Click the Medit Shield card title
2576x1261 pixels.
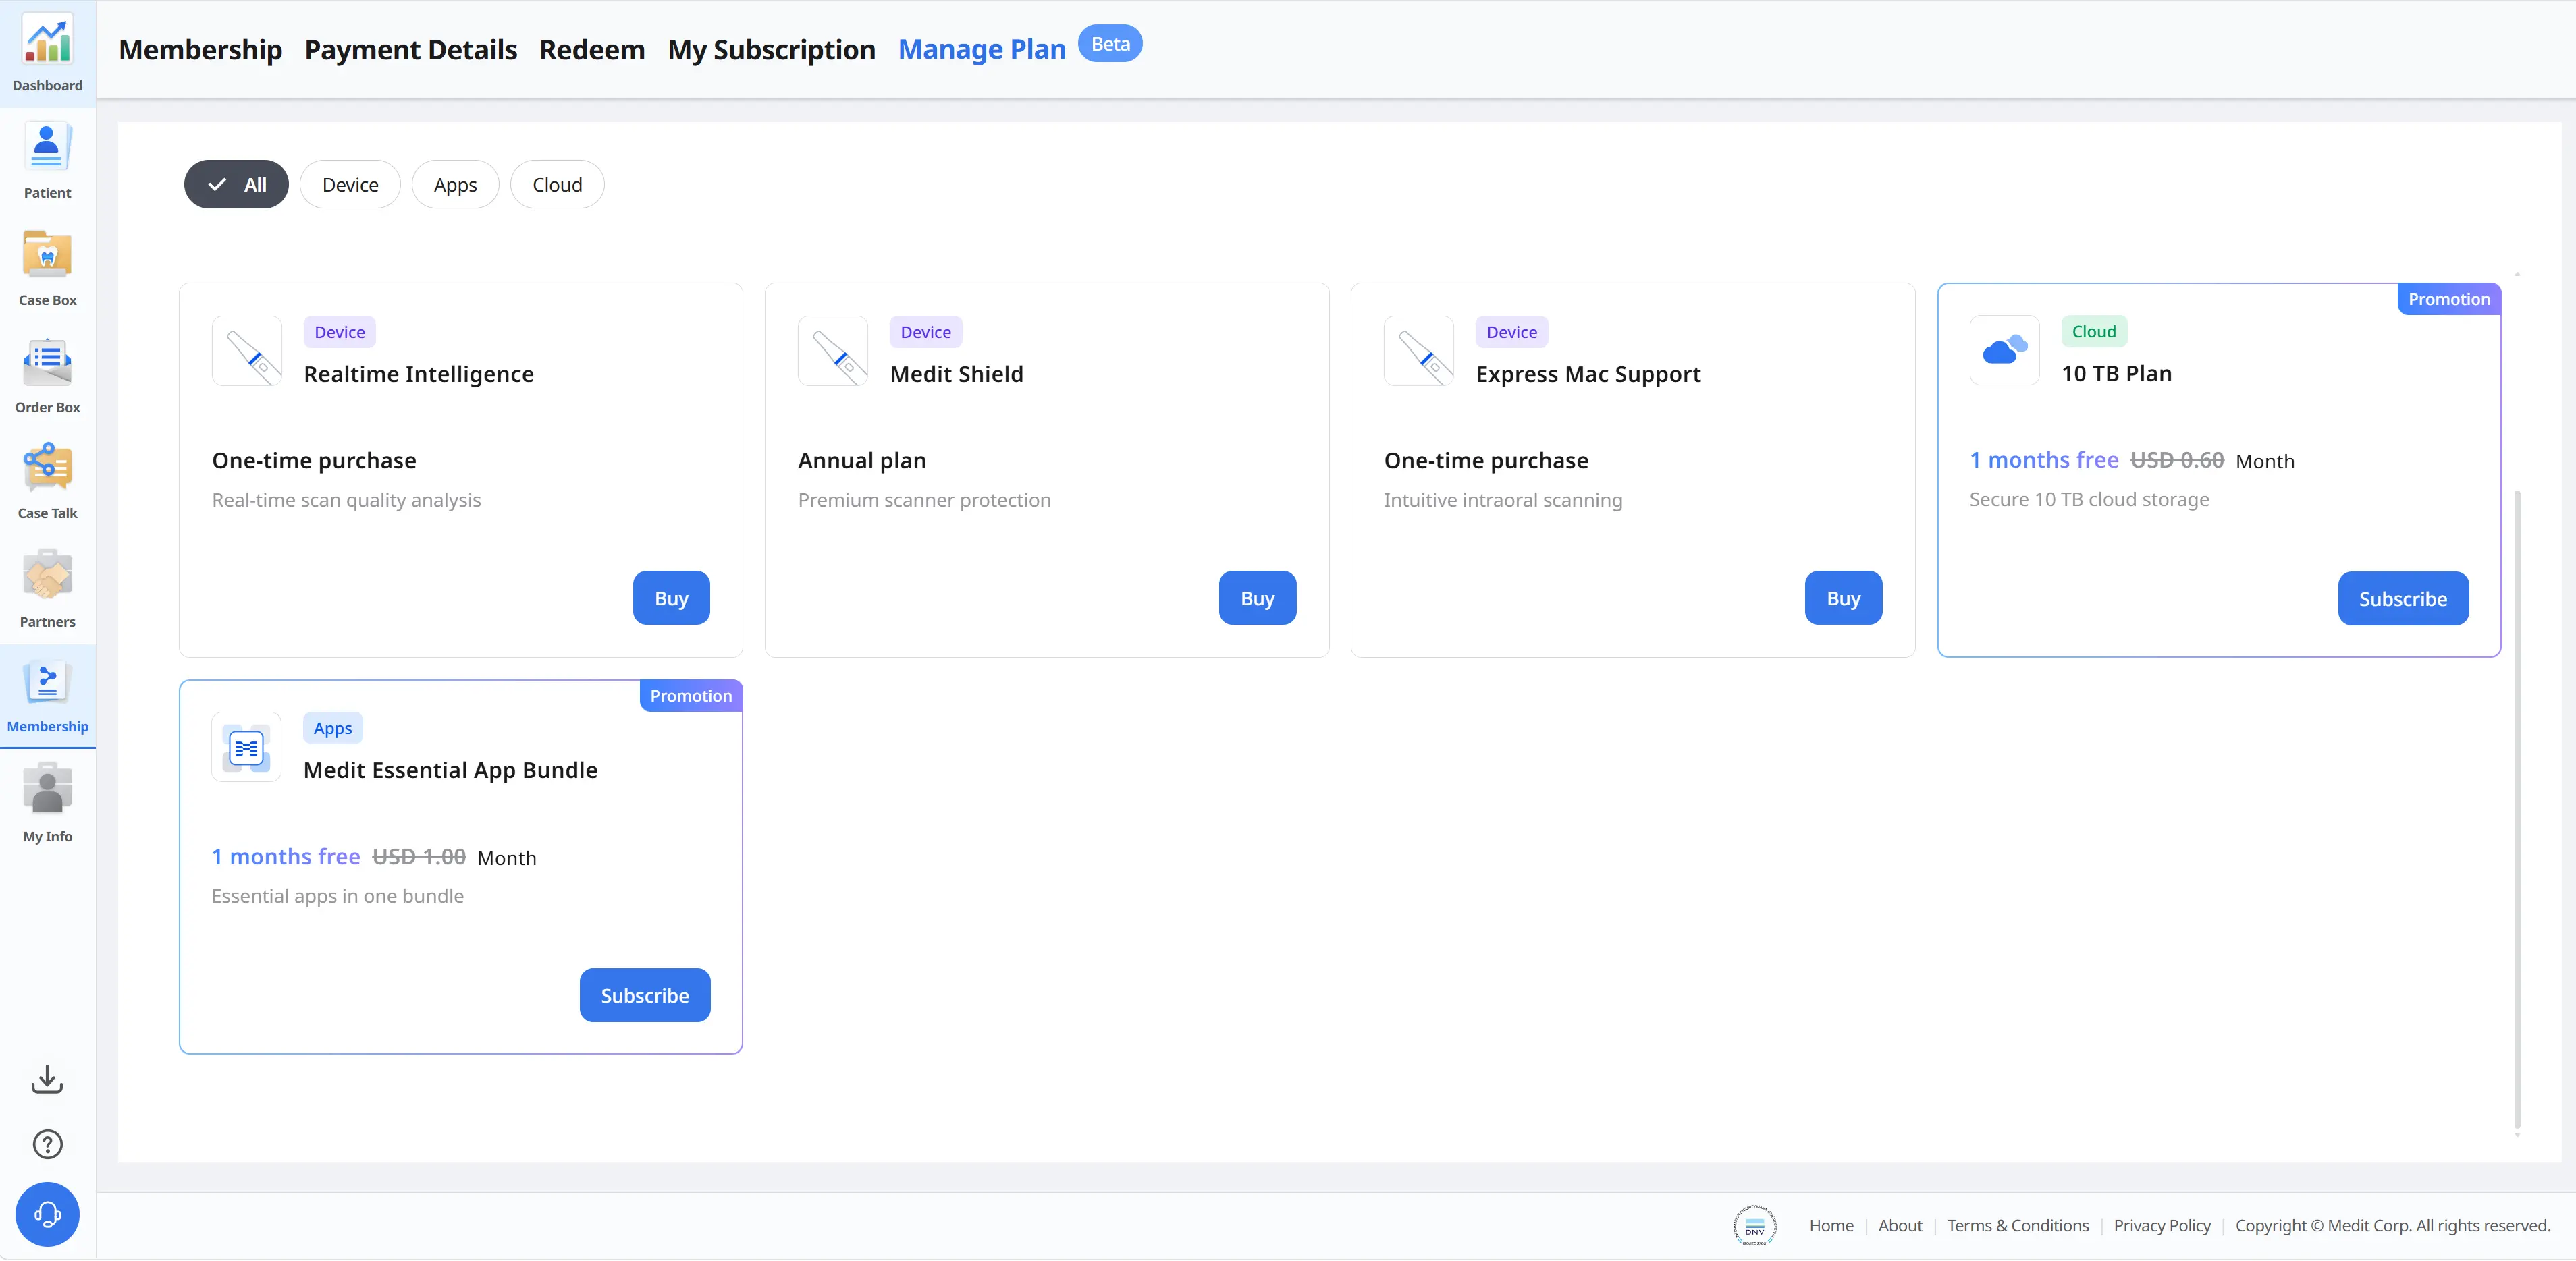pos(957,374)
